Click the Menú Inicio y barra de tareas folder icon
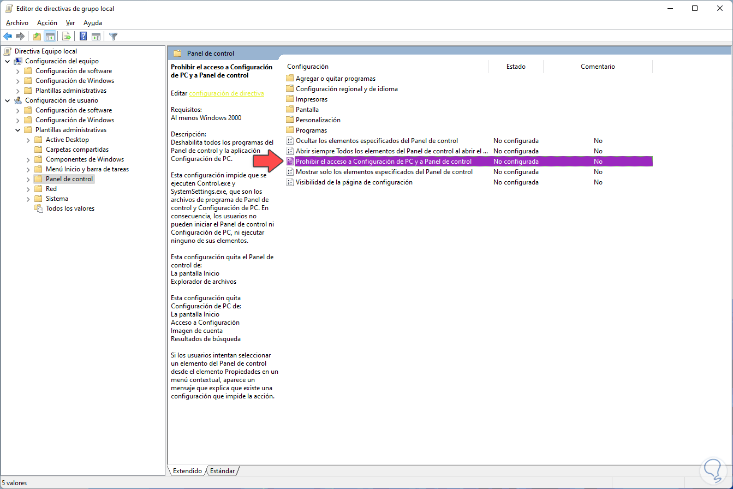The image size is (733, 489). coord(38,169)
